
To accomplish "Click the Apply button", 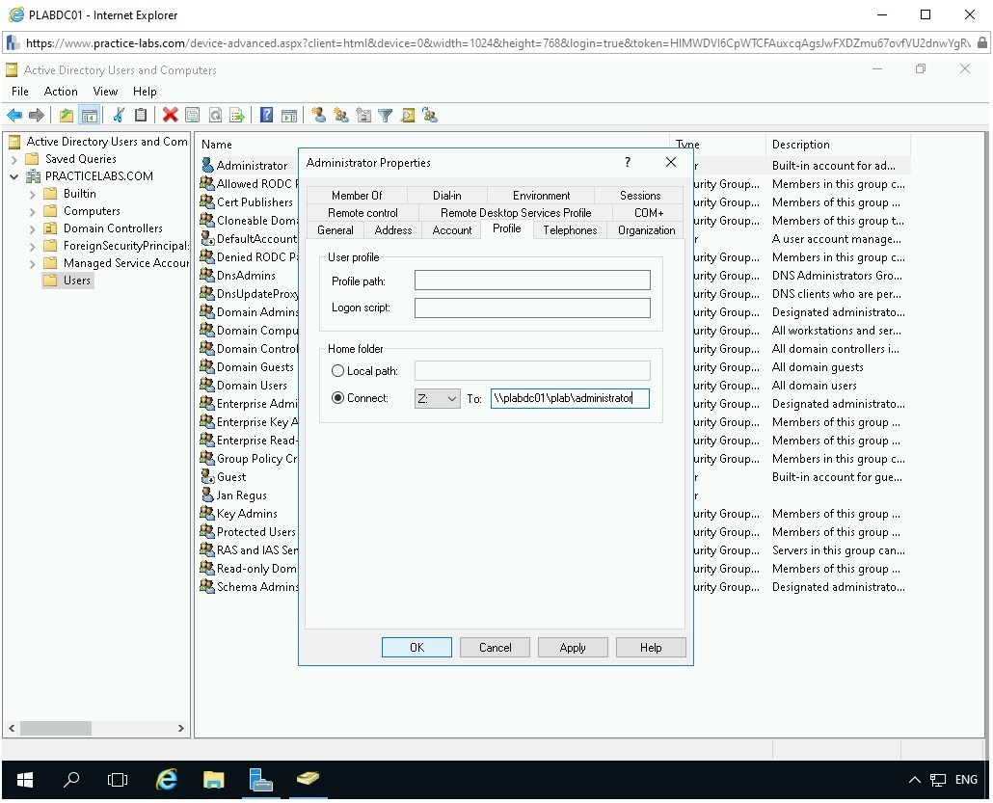I will point(573,647).
